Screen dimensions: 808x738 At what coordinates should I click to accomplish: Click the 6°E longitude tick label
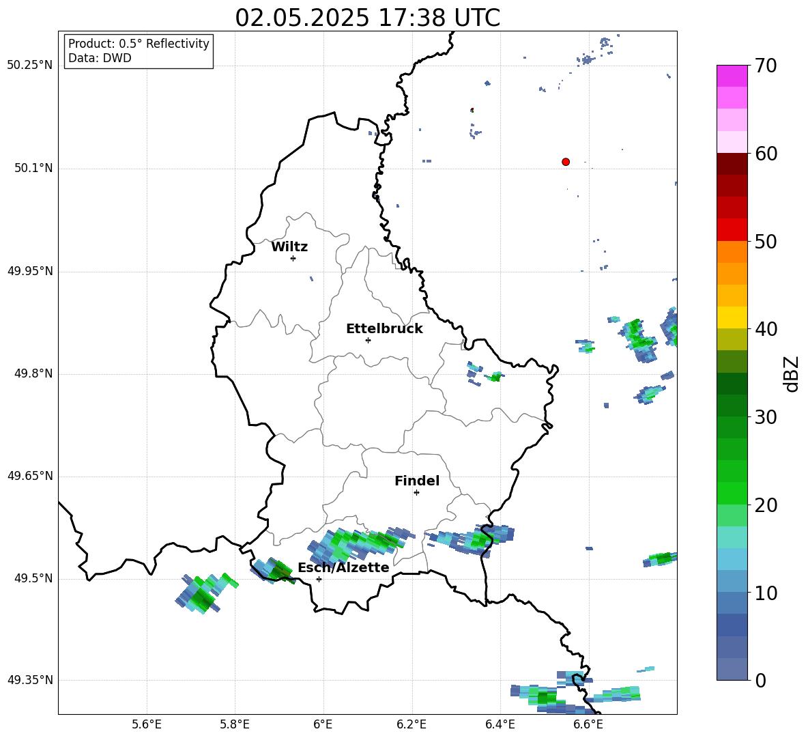(x=323, y=724)
